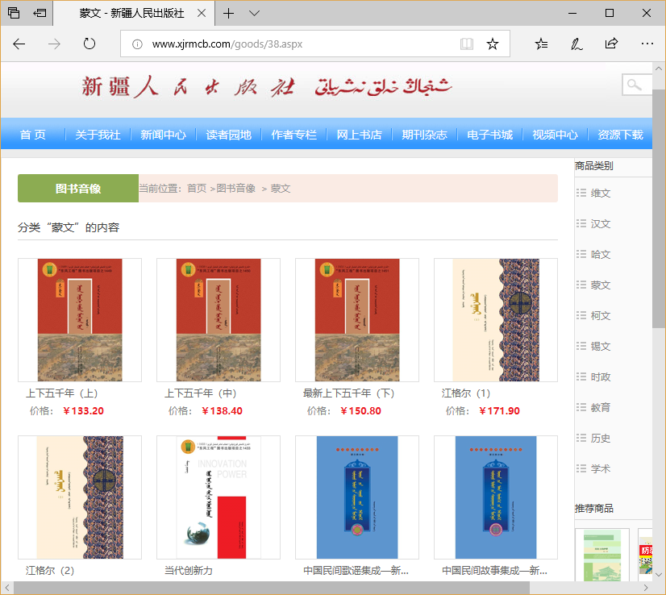The image size is (666, 595).
Task: Click the vertical scrollbar thumb
Action: 659,208
